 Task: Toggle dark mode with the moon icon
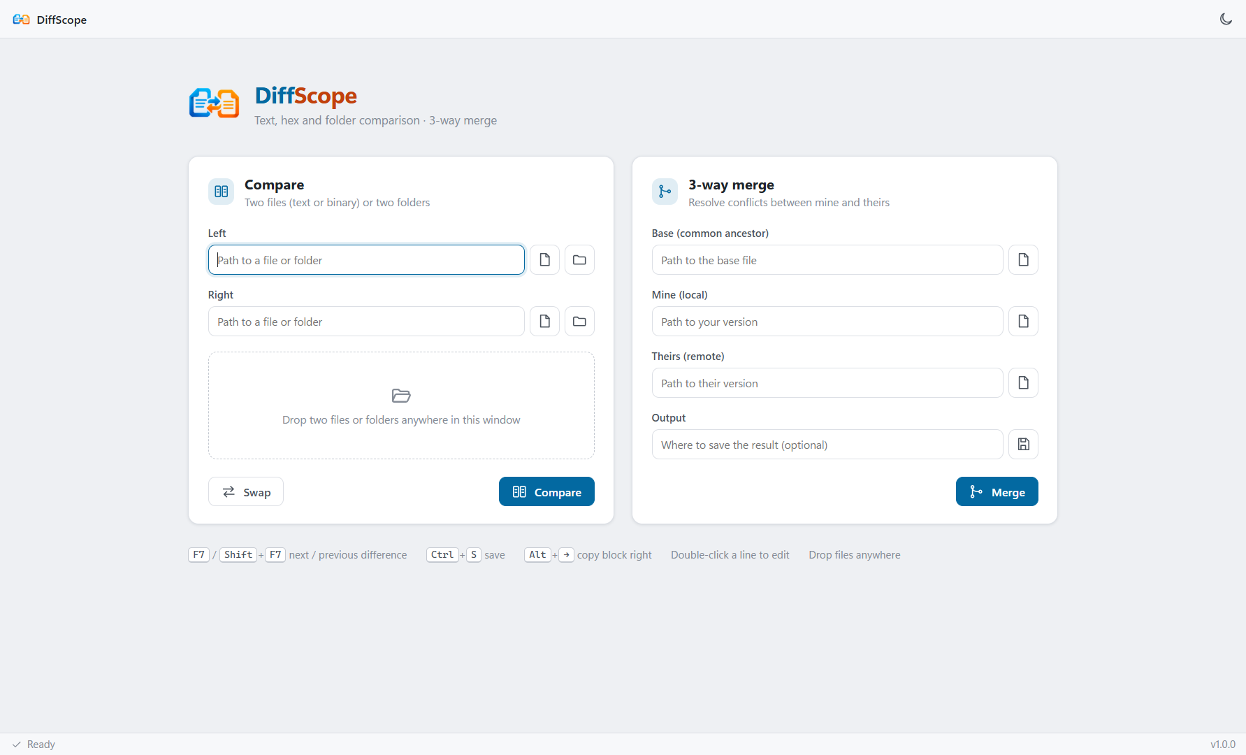pyautogui.click(x=1226, y=19)
